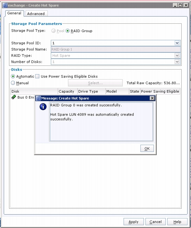The width and height of the screenshot is (191, 228).
Task: Close the exchange Create Hot Spare window
Action: [186, 5]
